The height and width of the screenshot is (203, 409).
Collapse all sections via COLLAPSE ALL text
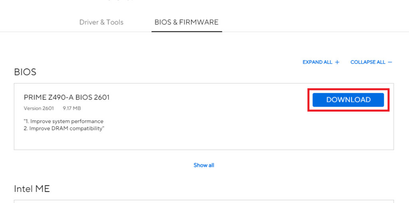pos(368,62)
